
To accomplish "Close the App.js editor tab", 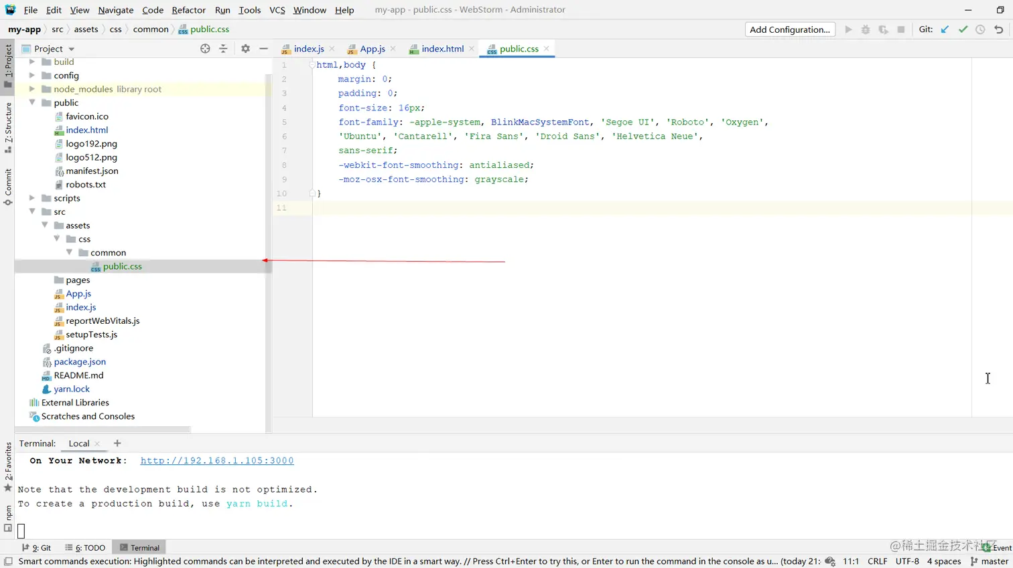I will click(393, 49).
